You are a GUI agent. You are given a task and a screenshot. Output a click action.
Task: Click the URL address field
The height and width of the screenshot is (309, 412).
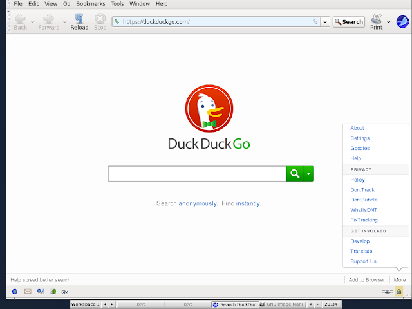[x=216, y=21]
